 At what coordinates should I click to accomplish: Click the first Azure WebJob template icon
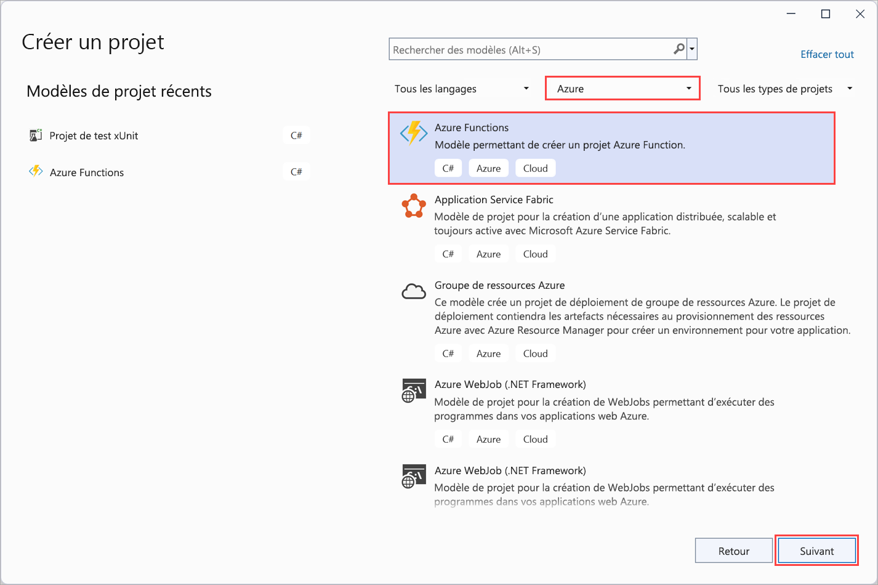414,390
